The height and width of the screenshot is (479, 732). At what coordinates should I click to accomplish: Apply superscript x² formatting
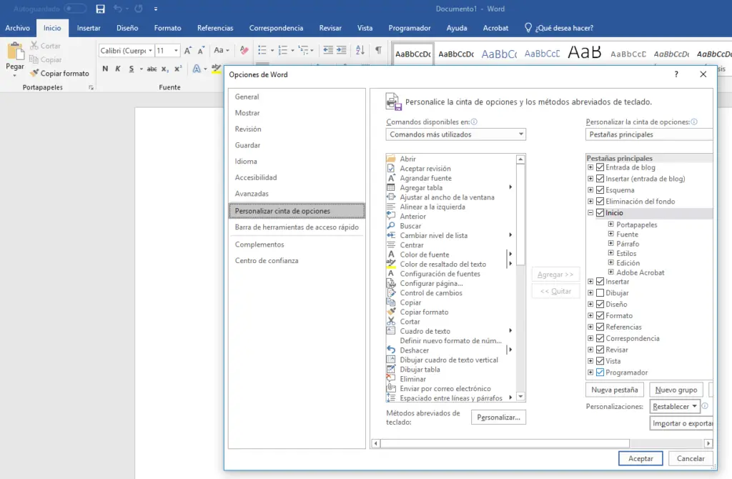pos(178,69)
